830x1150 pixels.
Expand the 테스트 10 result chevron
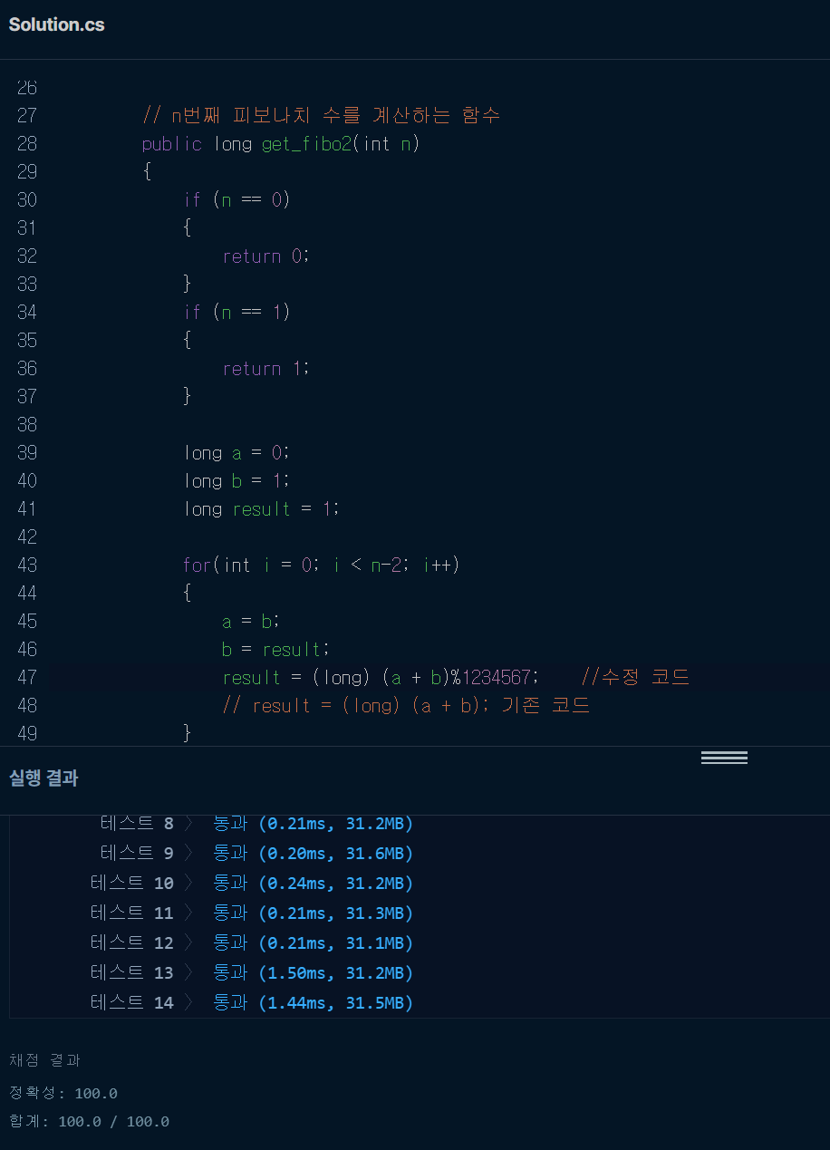tap(188, 884)
